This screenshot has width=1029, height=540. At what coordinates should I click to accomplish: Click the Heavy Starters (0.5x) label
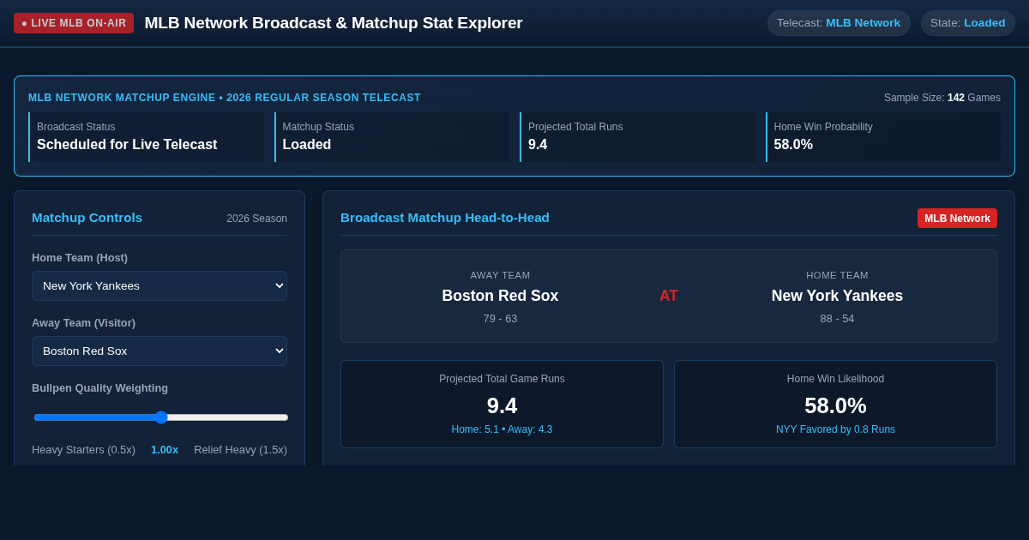(83, 449)
